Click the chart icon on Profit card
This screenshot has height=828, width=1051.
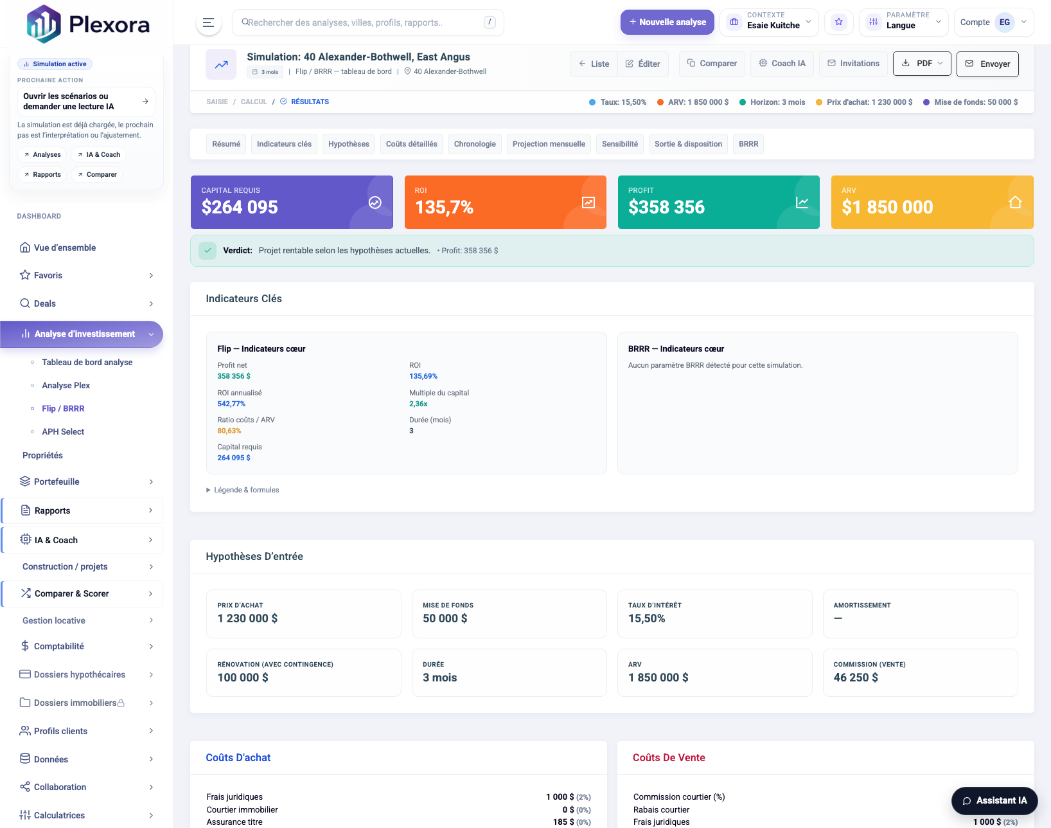pos(802,203)
